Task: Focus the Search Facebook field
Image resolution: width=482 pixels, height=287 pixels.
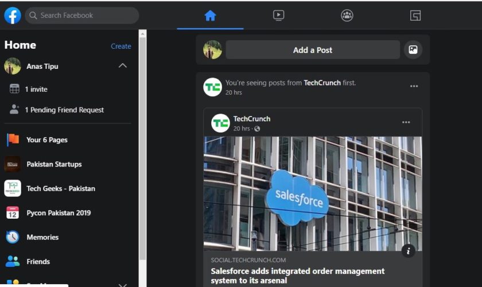Action: tap(81, 15)
